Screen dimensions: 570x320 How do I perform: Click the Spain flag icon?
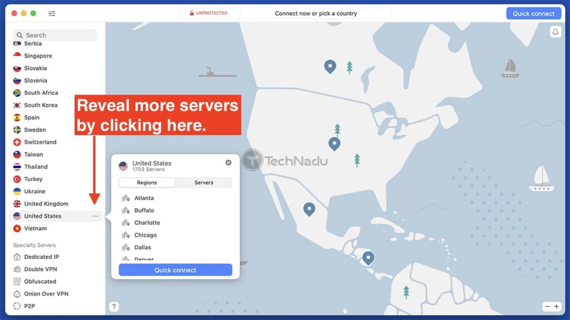pos(17,118)
